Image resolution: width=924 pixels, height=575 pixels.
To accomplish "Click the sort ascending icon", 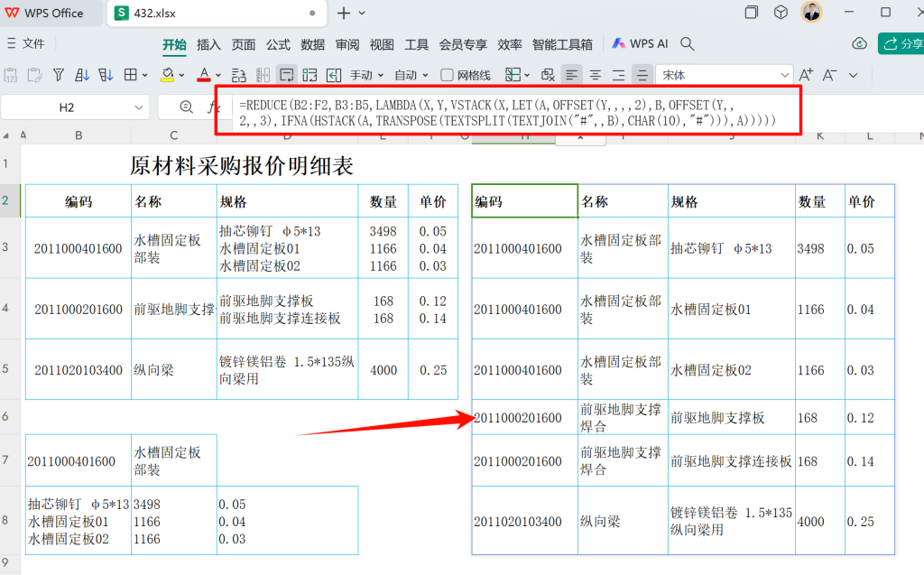I will click(x=82, y=75).
